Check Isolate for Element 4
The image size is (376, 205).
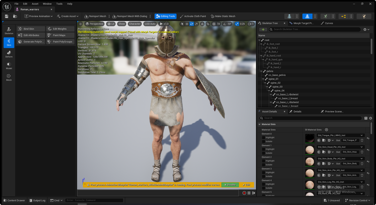tap(263, 188)
